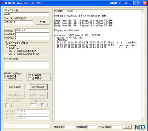Click 'WinSNMP V6.10' first line in log
Viewport: 148px width, 131px height.
64,11
